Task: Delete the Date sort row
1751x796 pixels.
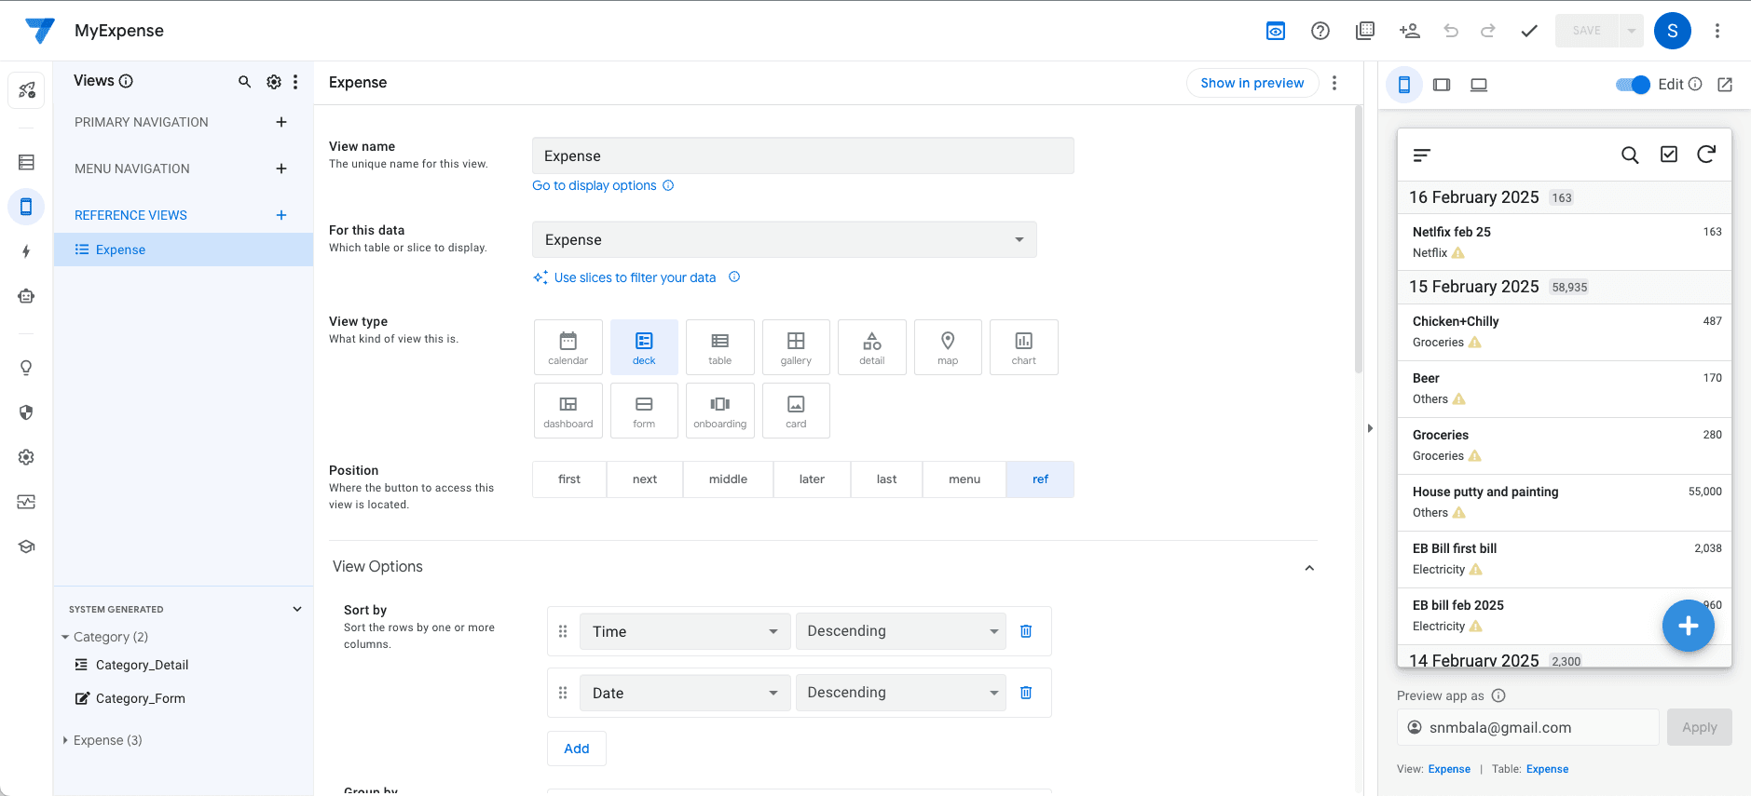Action: click(1026, 693)
